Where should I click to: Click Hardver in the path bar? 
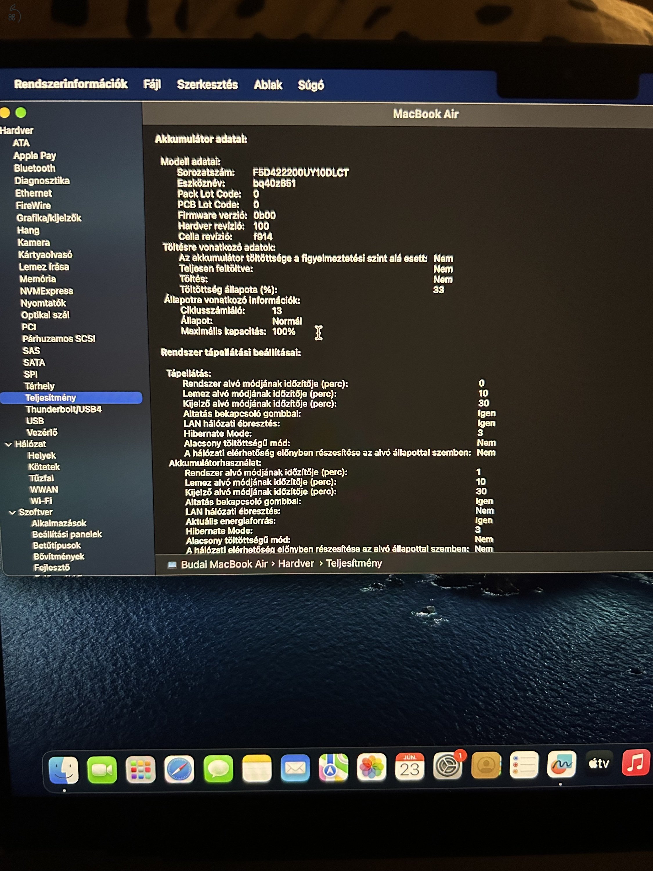pos(296,564)
